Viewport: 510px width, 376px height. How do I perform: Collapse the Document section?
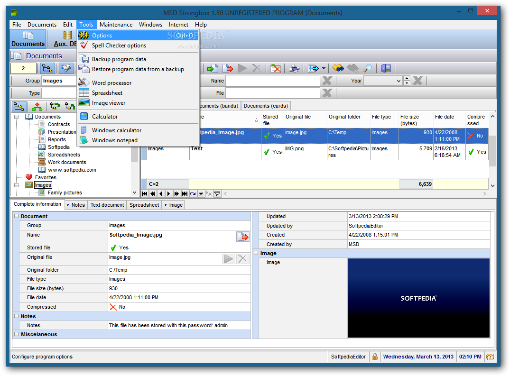[x=16, y=216]
